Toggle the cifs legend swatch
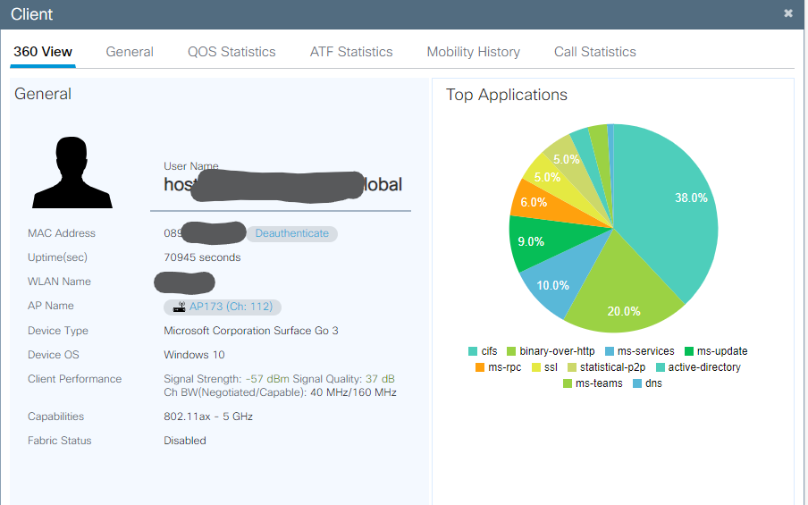This screenshot has height=505, width=808. coord(473,351)
